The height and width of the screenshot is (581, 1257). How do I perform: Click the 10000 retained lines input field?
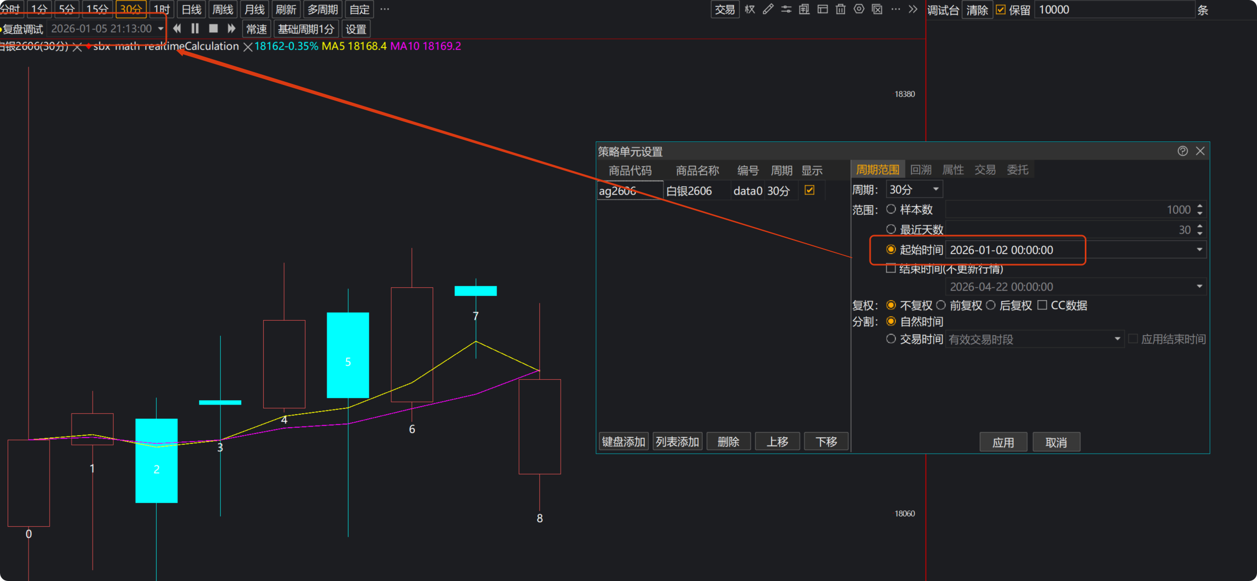pyautogui.click(x=1114, y=10)
